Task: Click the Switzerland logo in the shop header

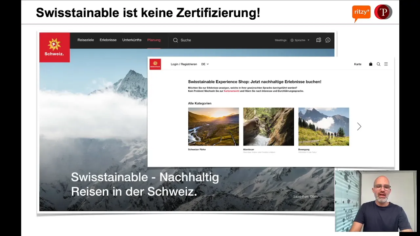Action: [x=155, y=64]
